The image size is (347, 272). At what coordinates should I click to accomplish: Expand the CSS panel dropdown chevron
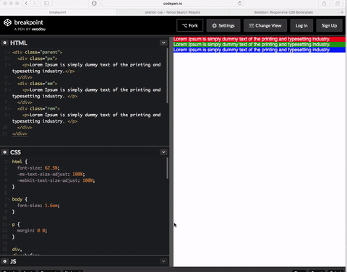[x=163, y=152]
